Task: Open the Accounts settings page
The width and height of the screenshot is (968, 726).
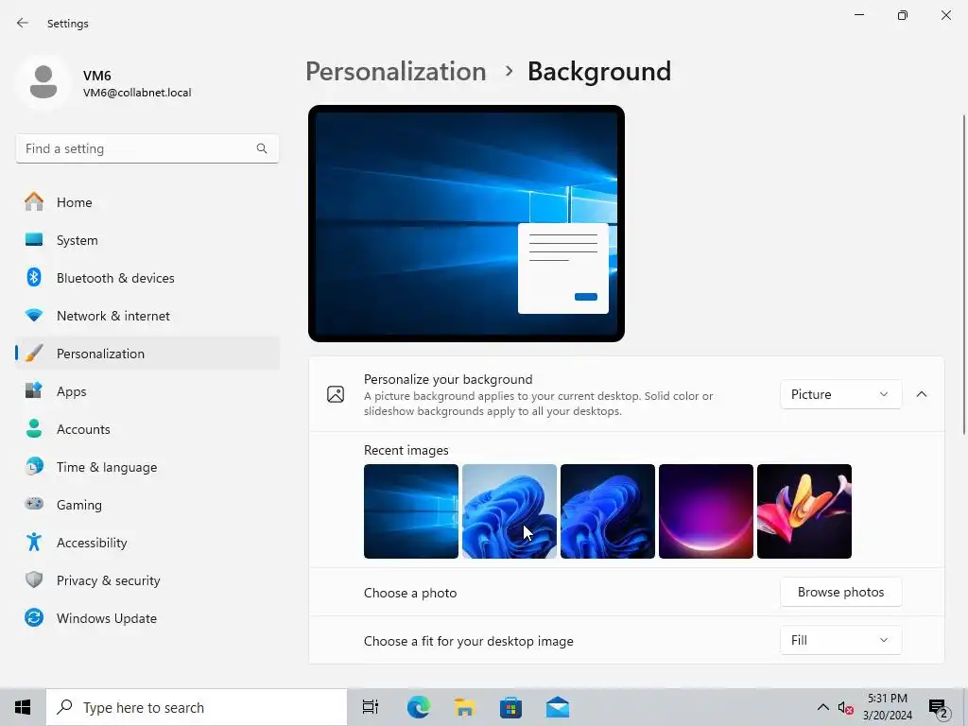Action: tap(147, 428)
